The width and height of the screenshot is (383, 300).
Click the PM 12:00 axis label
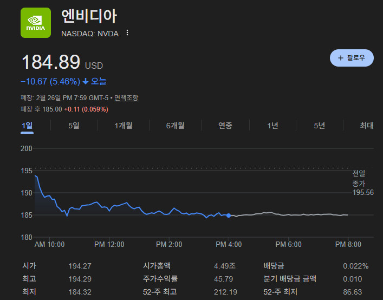coord(109,244)
